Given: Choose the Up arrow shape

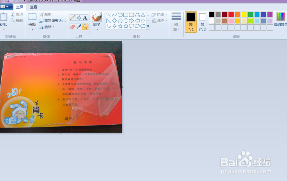Looking at the screenshot, I should [x=143, y=21].
